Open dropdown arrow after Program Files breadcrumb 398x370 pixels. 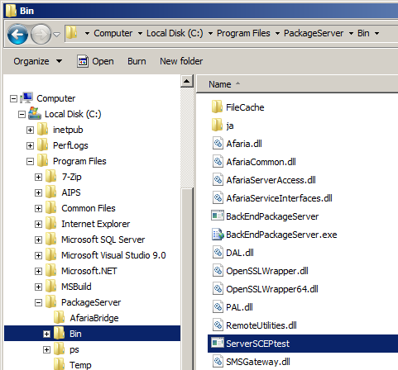coord(277,34)
